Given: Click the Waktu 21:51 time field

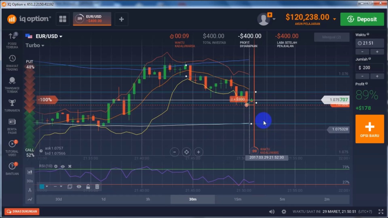Looking at the screenshot, I should coord(370,43).
